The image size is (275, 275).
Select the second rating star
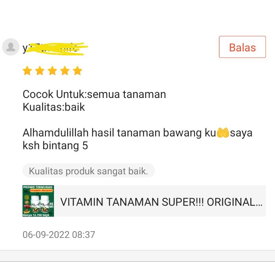point(40,70)
